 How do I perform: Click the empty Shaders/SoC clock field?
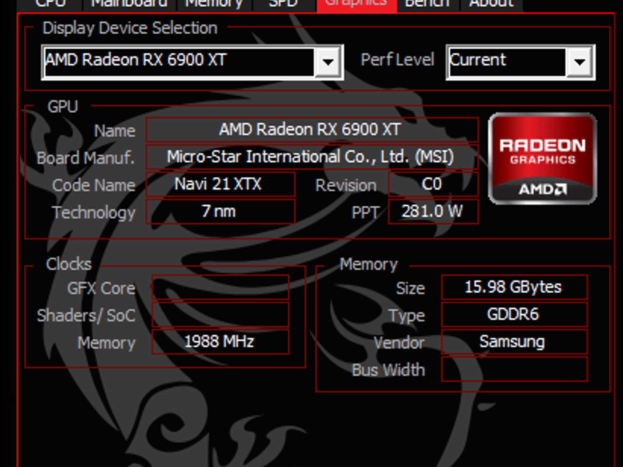coord(220,315)
